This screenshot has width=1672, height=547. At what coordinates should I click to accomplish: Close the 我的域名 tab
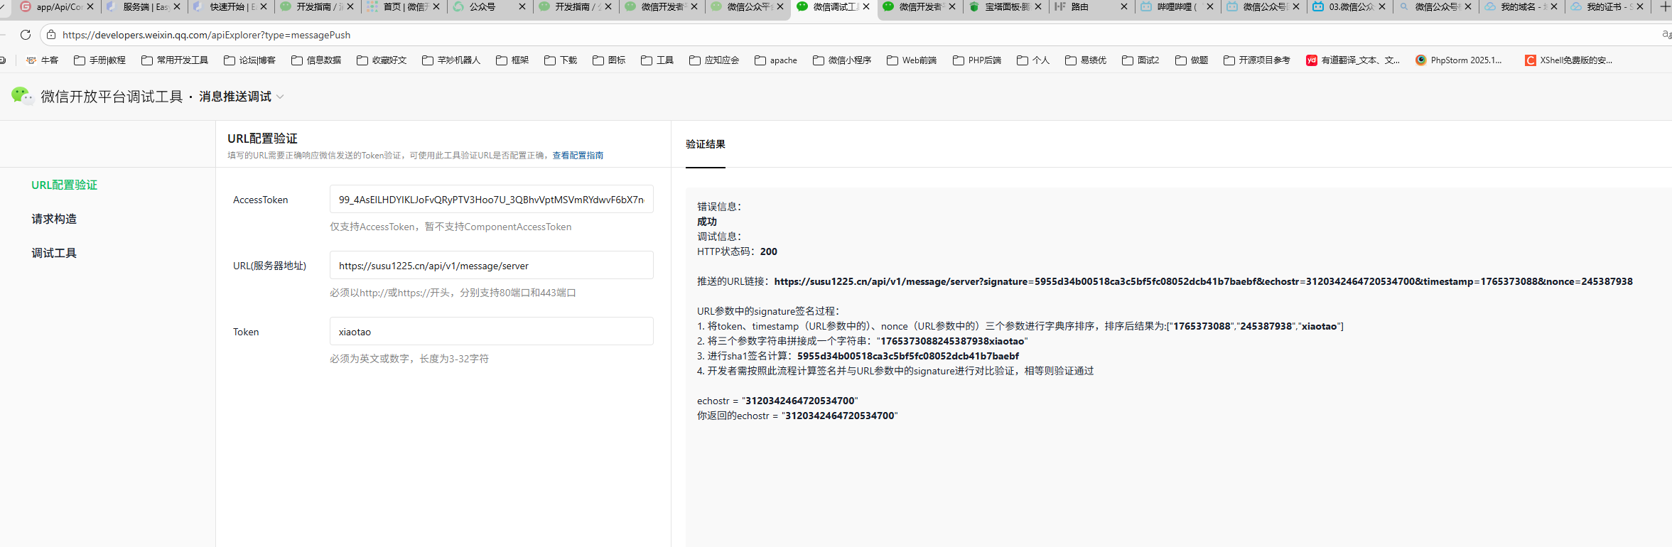[1554, 6]
